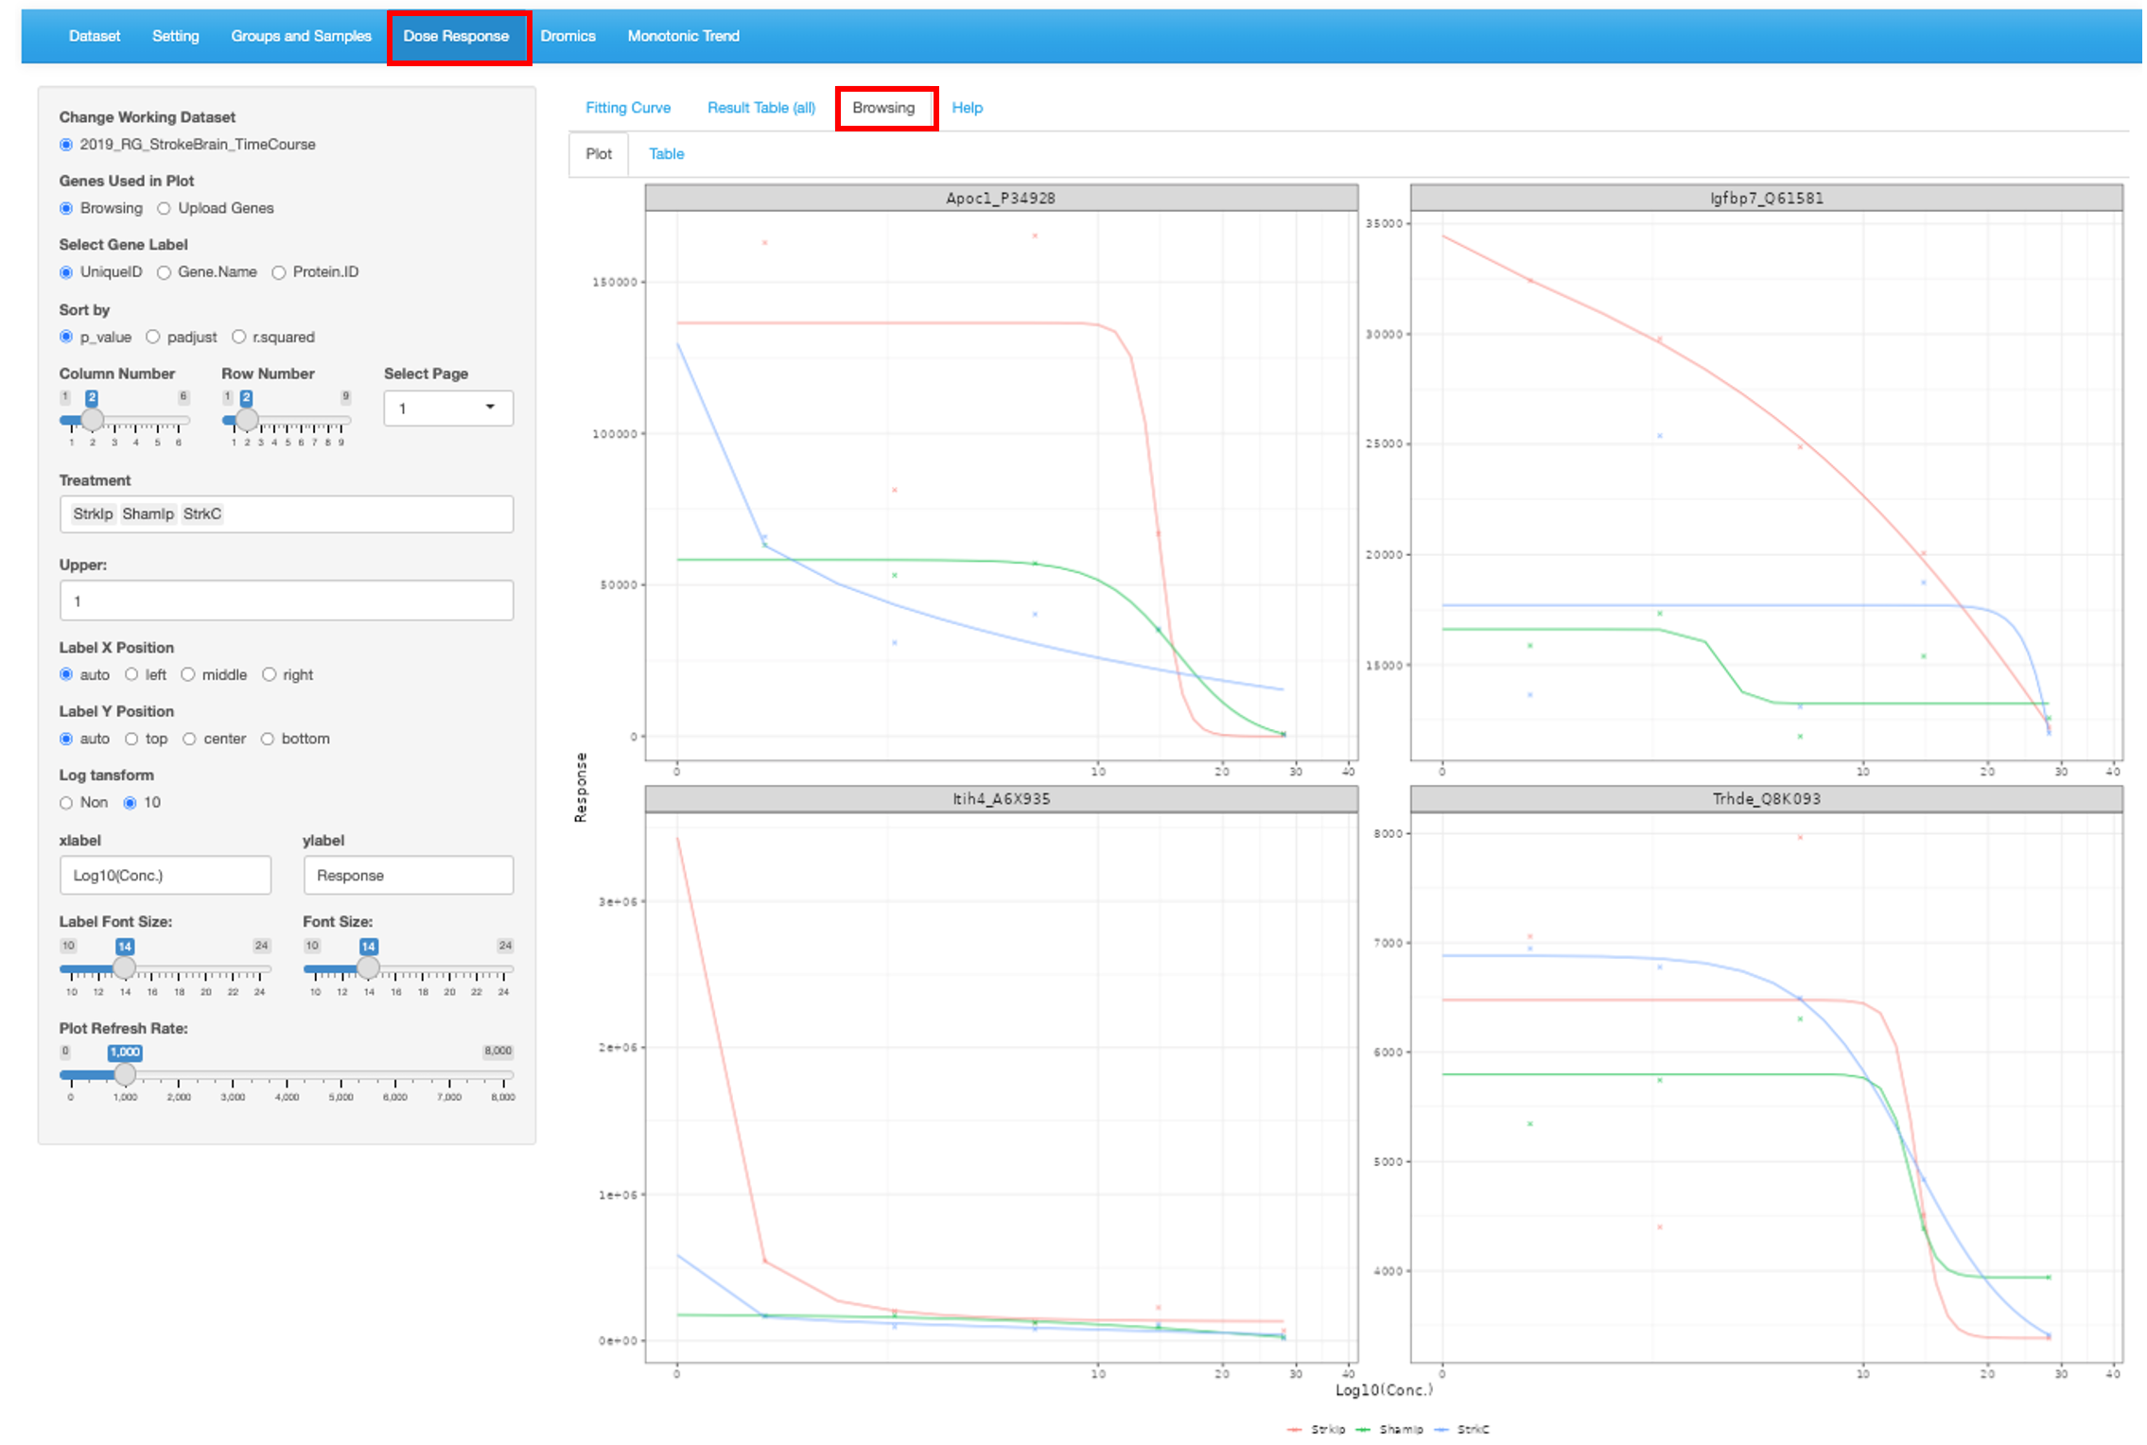Click the StrkIp legend entry

[1317, 1429]
